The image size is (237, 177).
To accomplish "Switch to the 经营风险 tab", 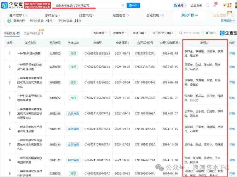I will click(x=87, y=15).
